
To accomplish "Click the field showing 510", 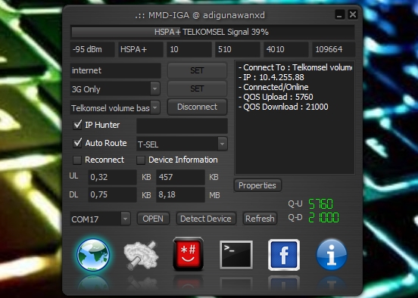I will [238, 49].
